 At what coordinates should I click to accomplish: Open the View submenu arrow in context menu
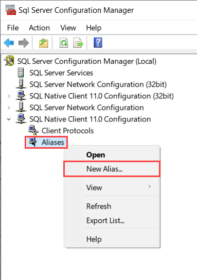tap(149, 186)
